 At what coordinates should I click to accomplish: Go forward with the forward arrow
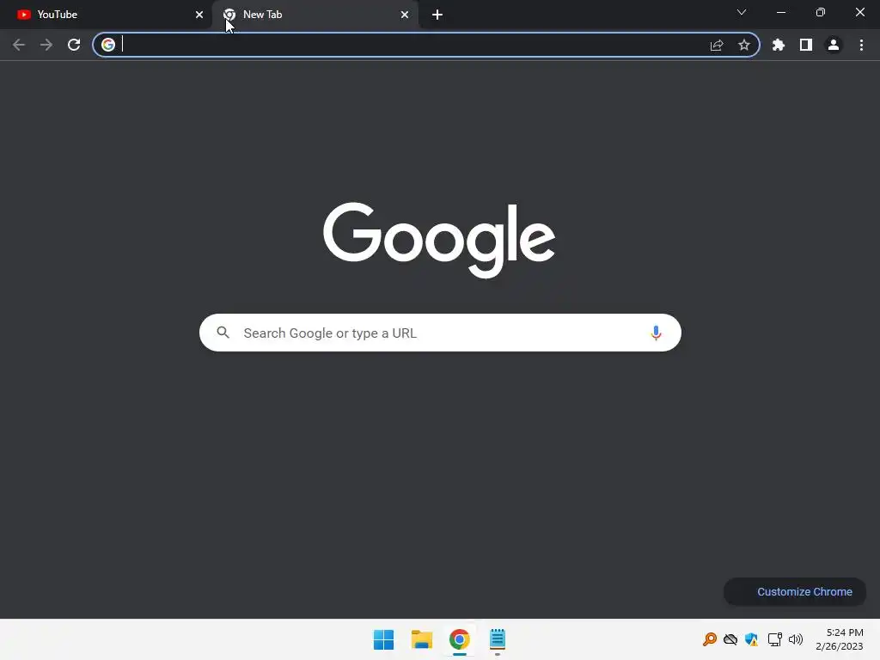pos(46,45)
